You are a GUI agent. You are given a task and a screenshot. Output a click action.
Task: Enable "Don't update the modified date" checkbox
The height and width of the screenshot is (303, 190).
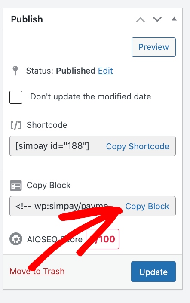(x=16, y=97)
